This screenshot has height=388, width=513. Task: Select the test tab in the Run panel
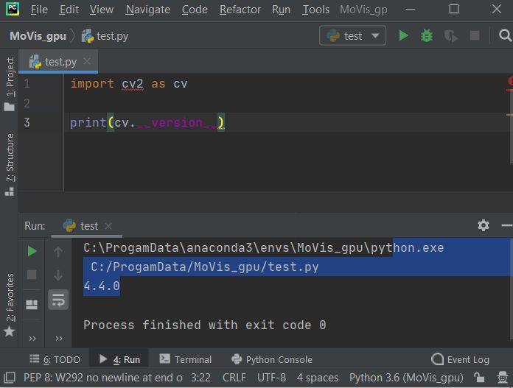[87, 226]
